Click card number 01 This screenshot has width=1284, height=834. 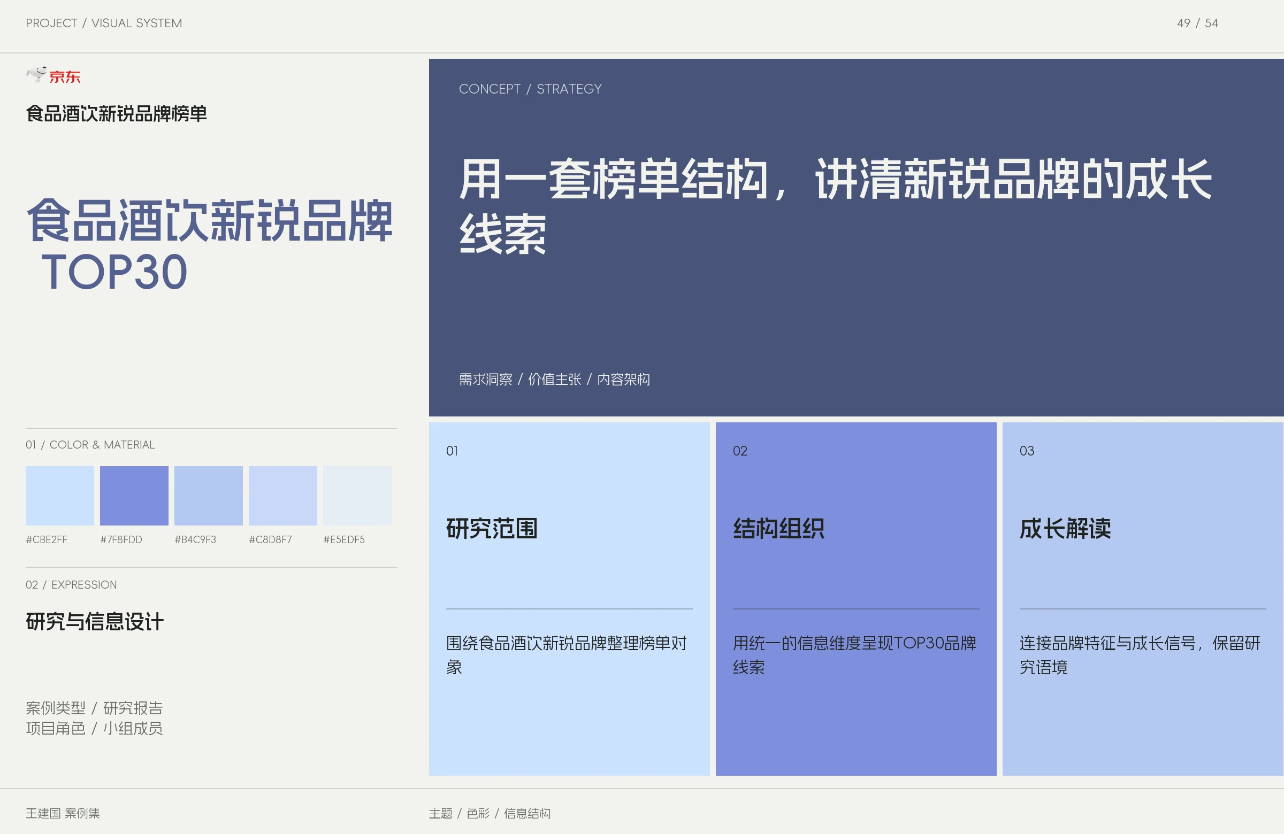click(x=452, y=451)
